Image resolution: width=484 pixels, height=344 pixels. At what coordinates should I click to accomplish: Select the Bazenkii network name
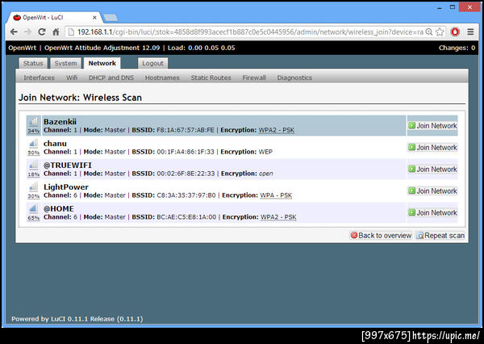click(x=60, y=121)
